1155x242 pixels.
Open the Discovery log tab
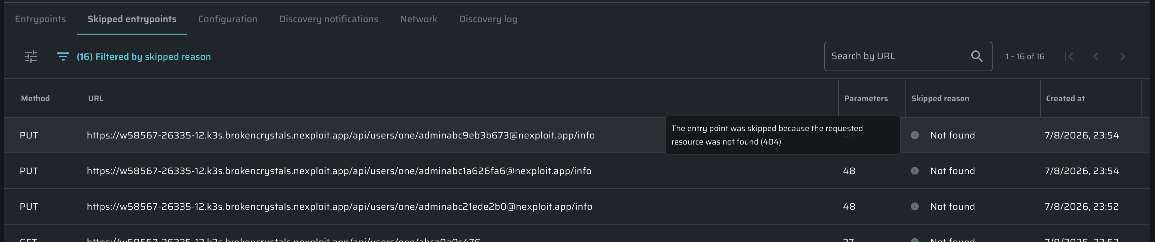pos(488,19)
